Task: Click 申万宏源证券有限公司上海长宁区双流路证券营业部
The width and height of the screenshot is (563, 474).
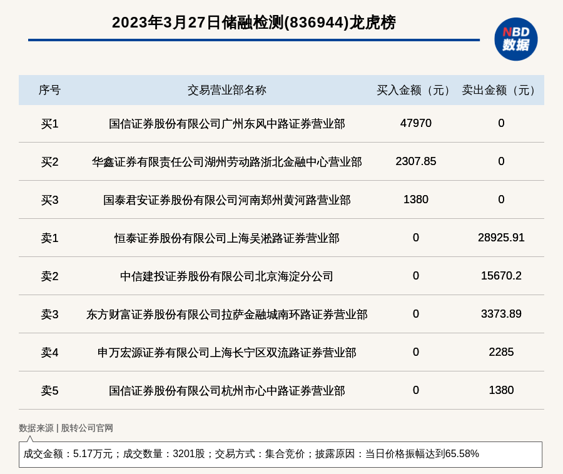Action: pos(227,352)
